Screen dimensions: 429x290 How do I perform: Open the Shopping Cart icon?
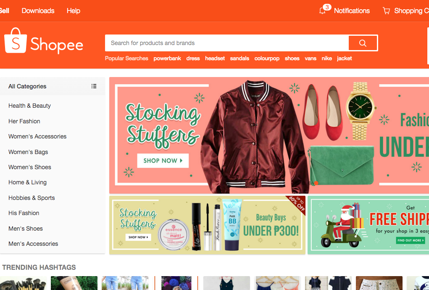386,11
